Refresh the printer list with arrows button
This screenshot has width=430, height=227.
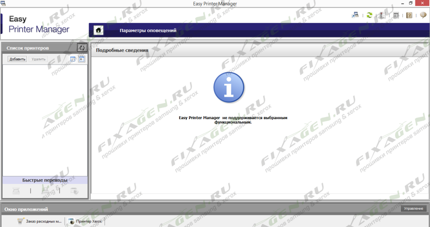(x=82, y=48)
